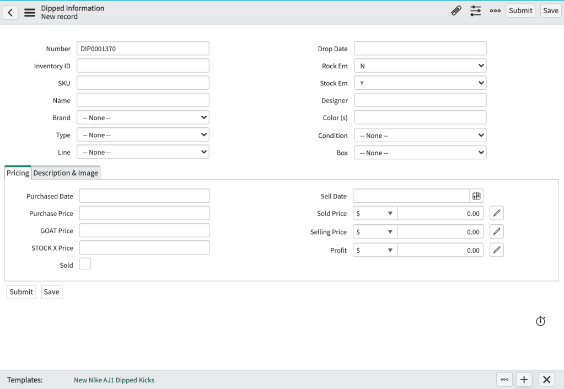The height and width of the screenshot is (389, 564).
Task: Click the Inventory ID input field
Action: pos(143,66)
